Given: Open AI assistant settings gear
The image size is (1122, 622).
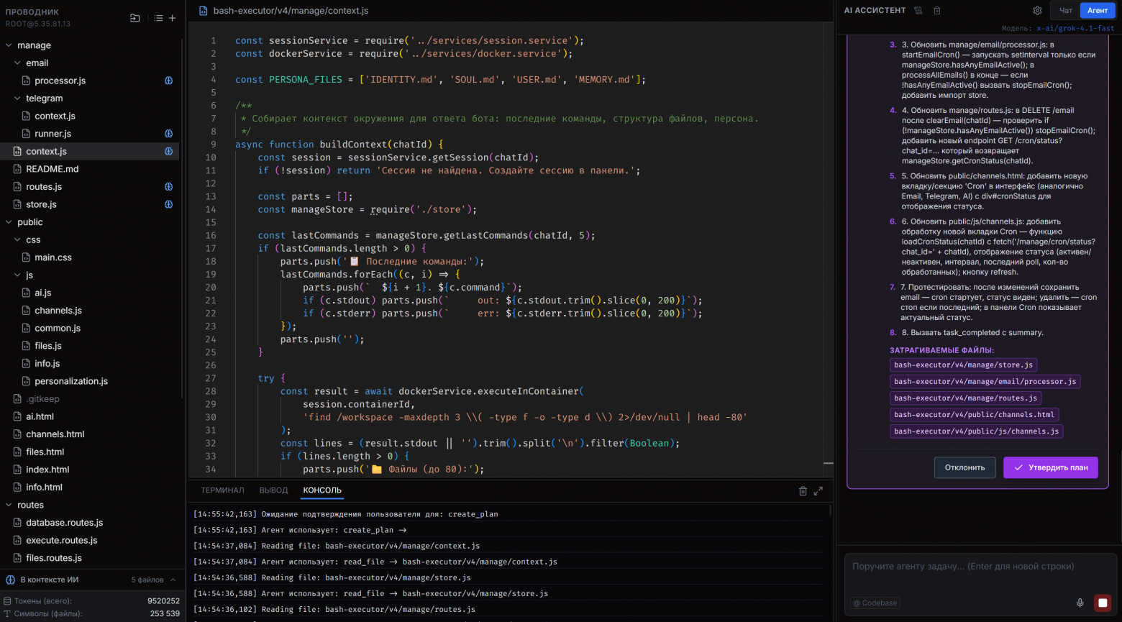Looking at the screenshot, I should point(1037,11).
